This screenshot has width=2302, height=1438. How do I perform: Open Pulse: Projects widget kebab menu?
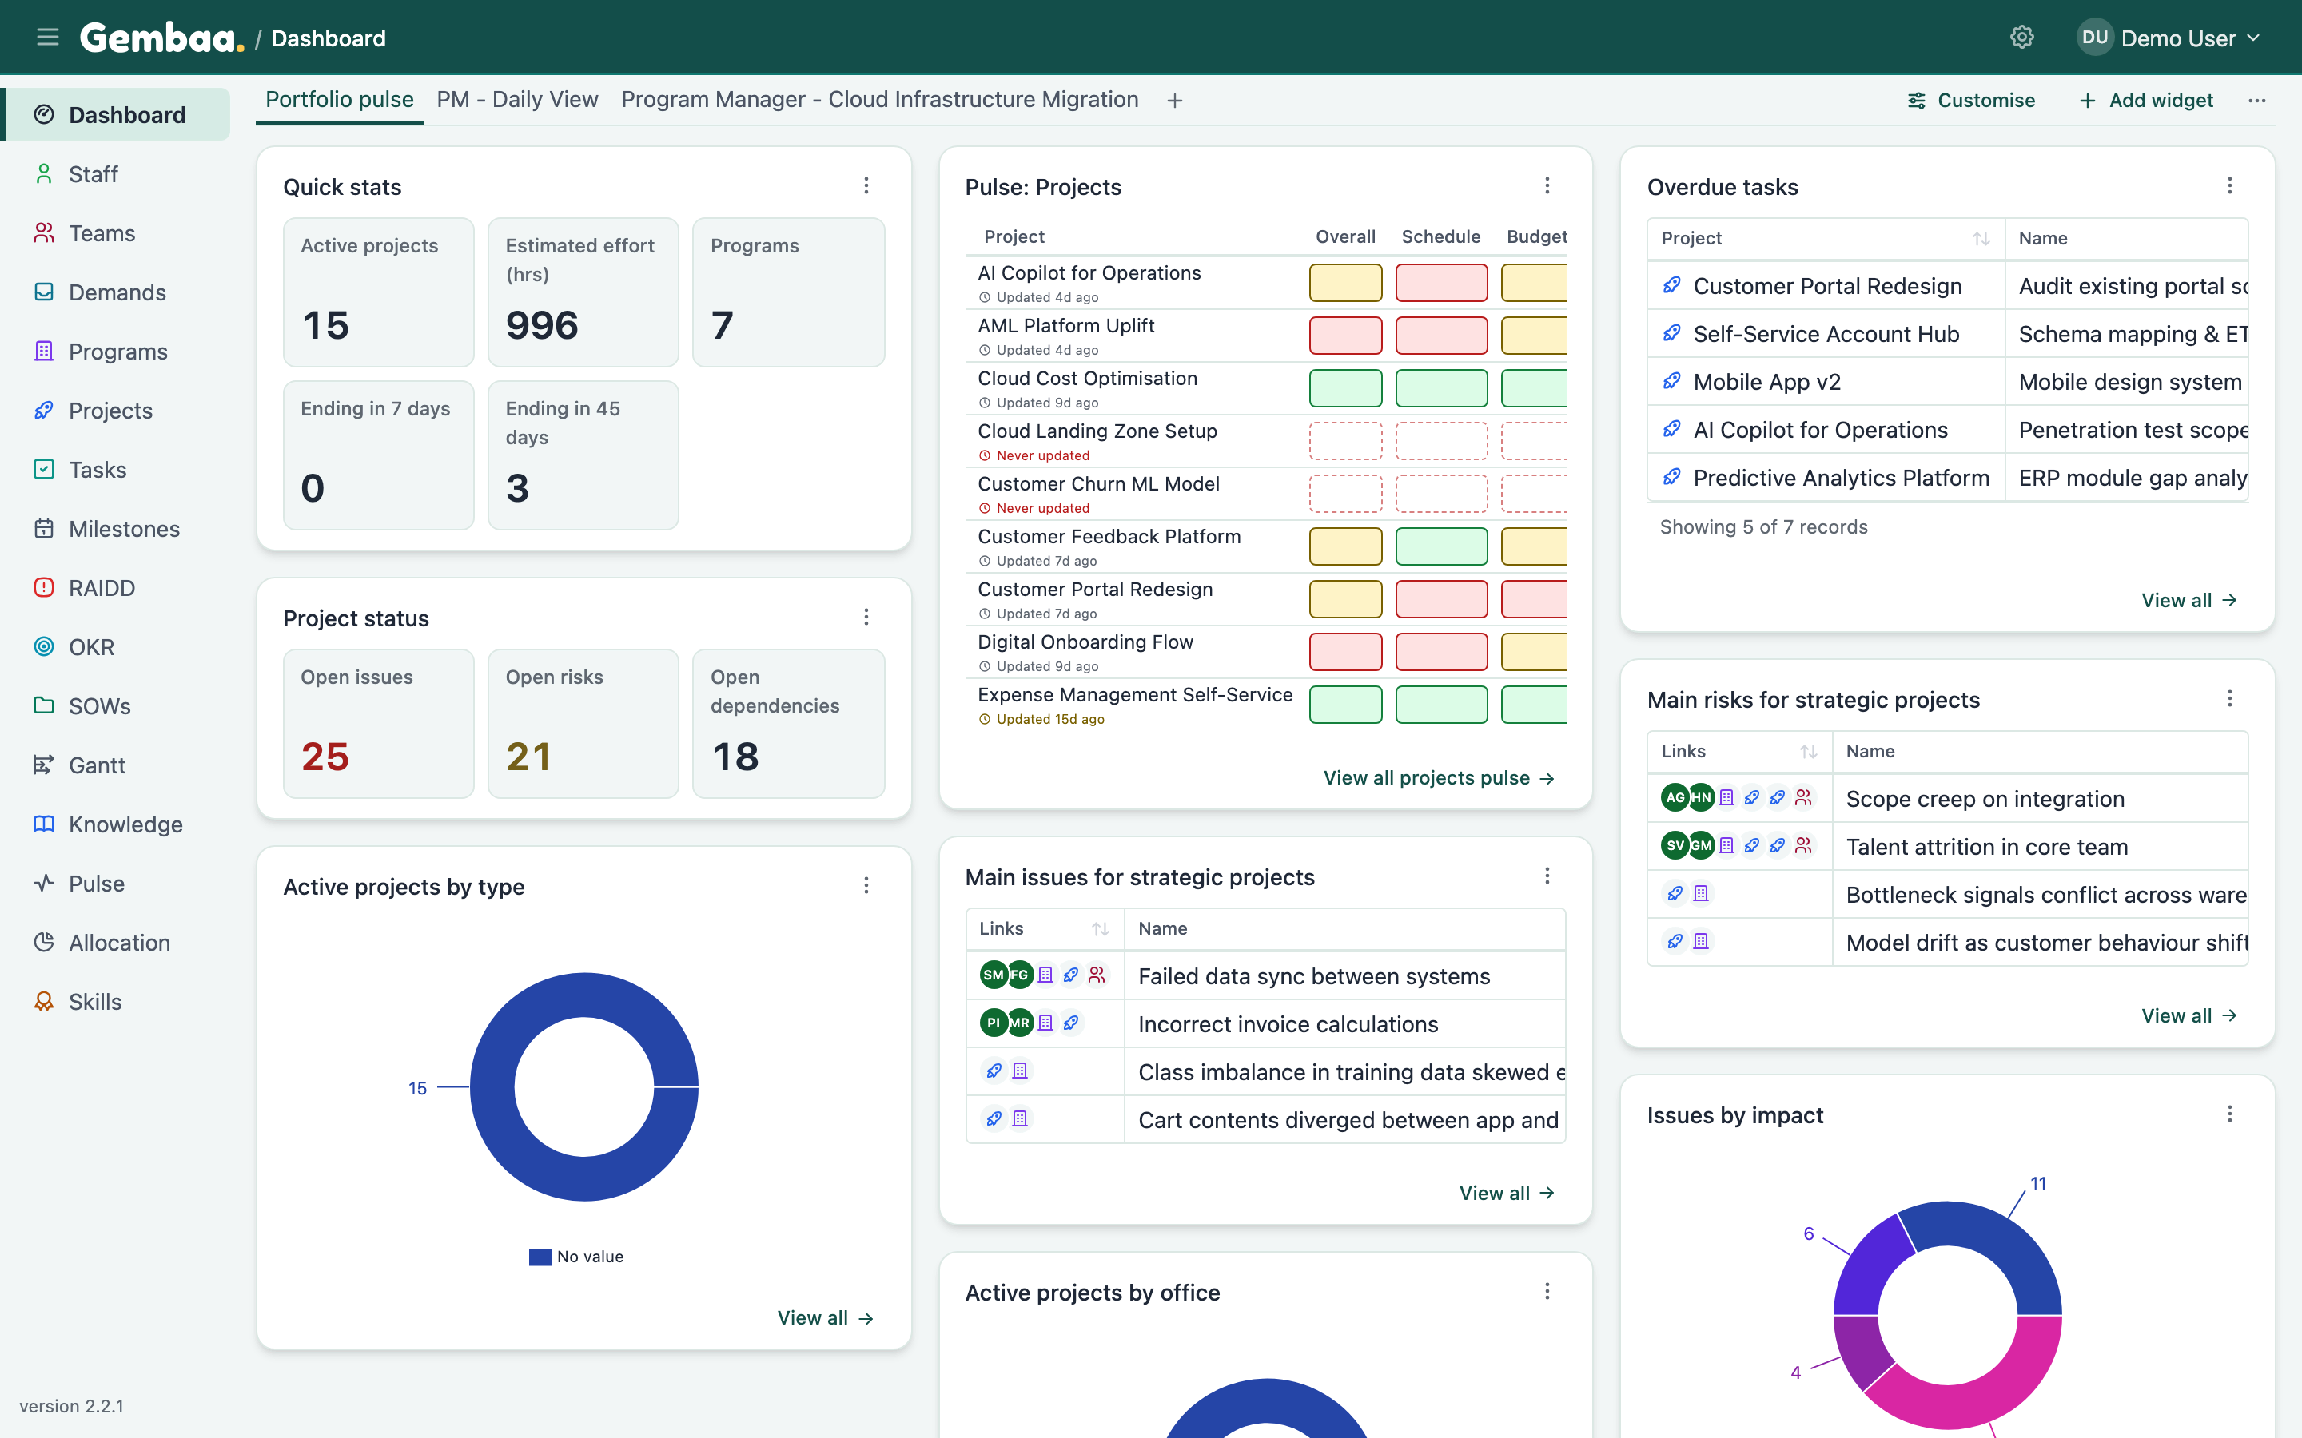pos(1547,185)
